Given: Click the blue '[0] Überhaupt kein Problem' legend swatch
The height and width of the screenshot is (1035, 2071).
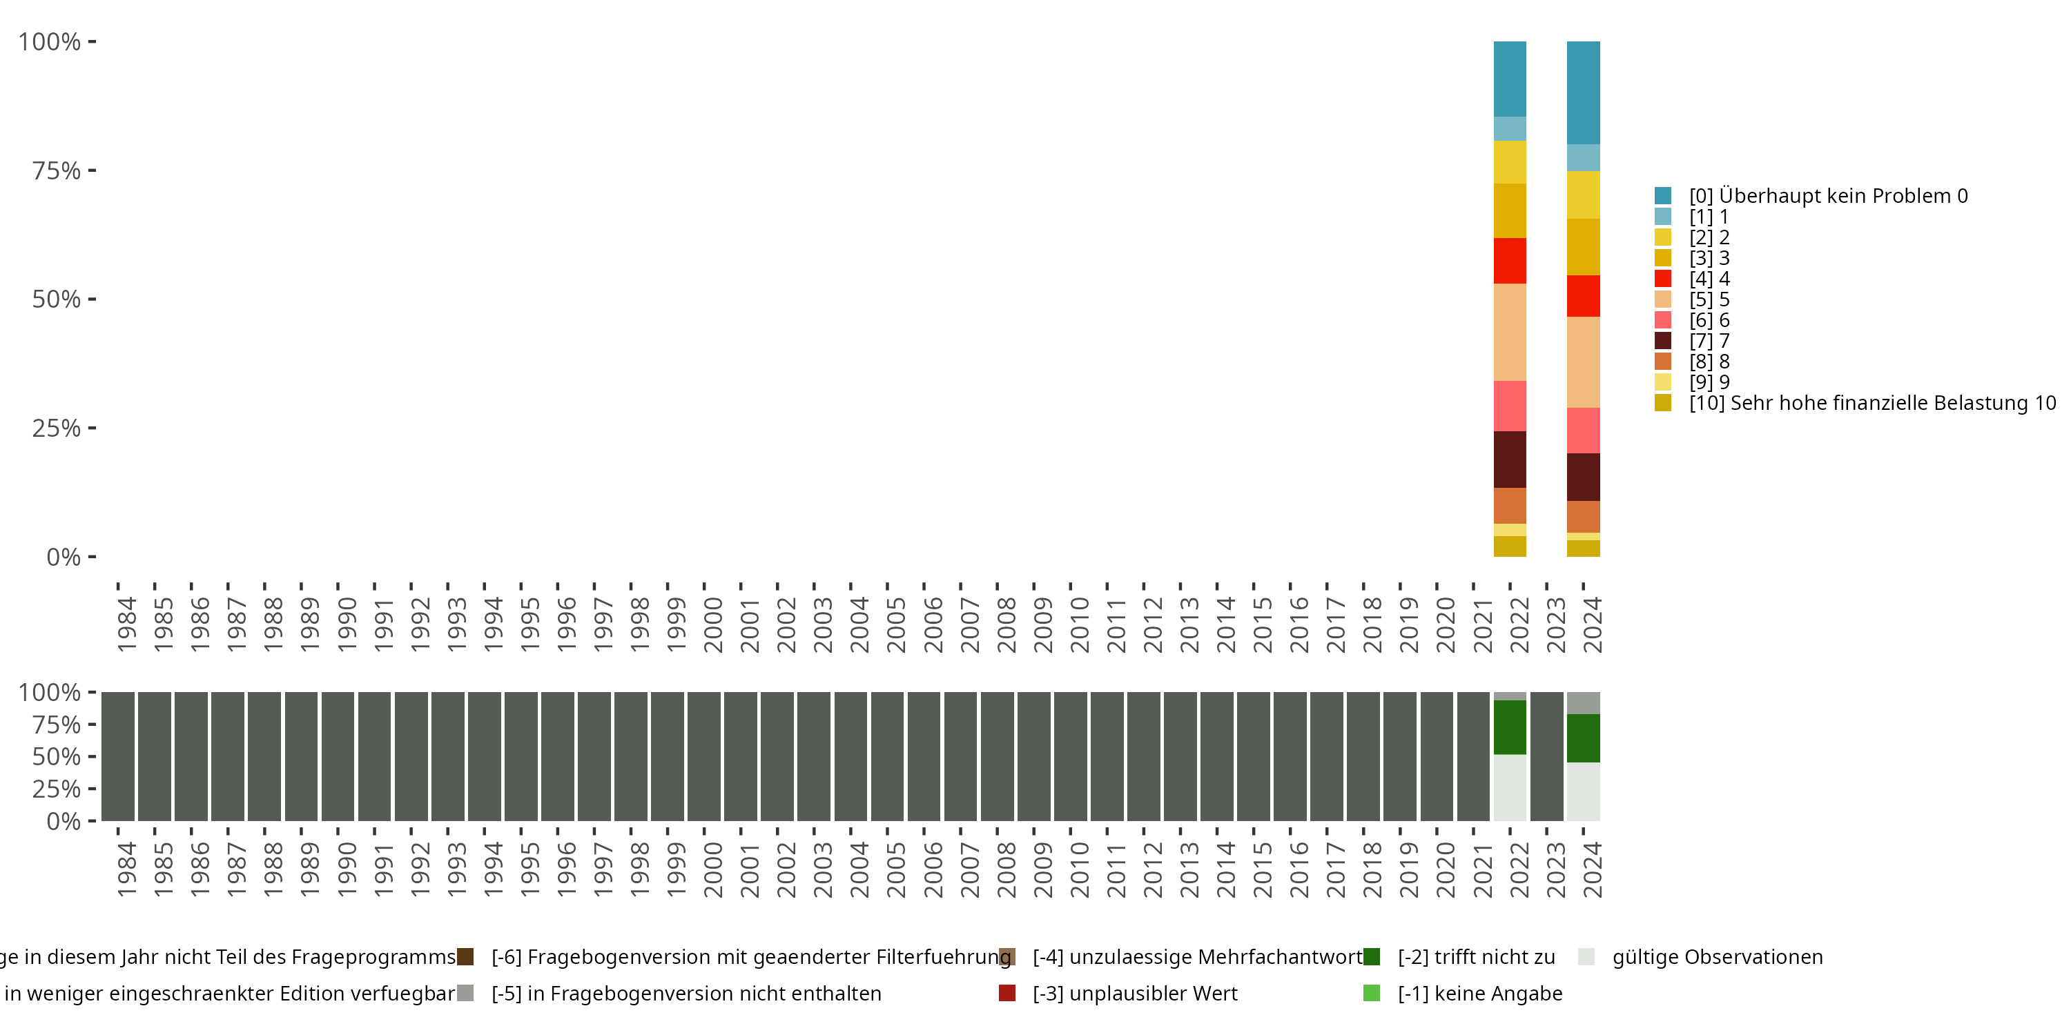Looking at the screenshot, I should [x=1662, y=195].
